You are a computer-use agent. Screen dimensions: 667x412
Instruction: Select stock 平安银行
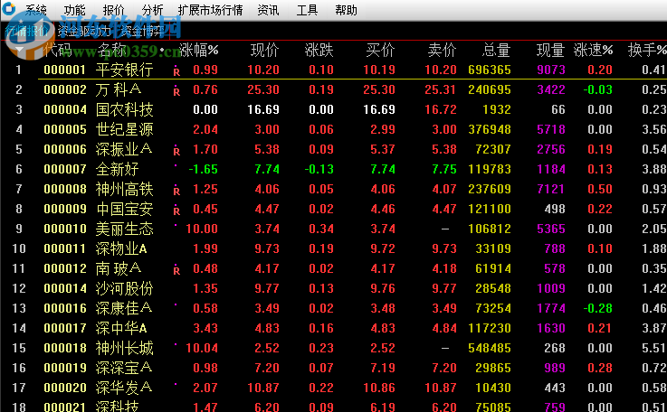[x=124, y=70]
